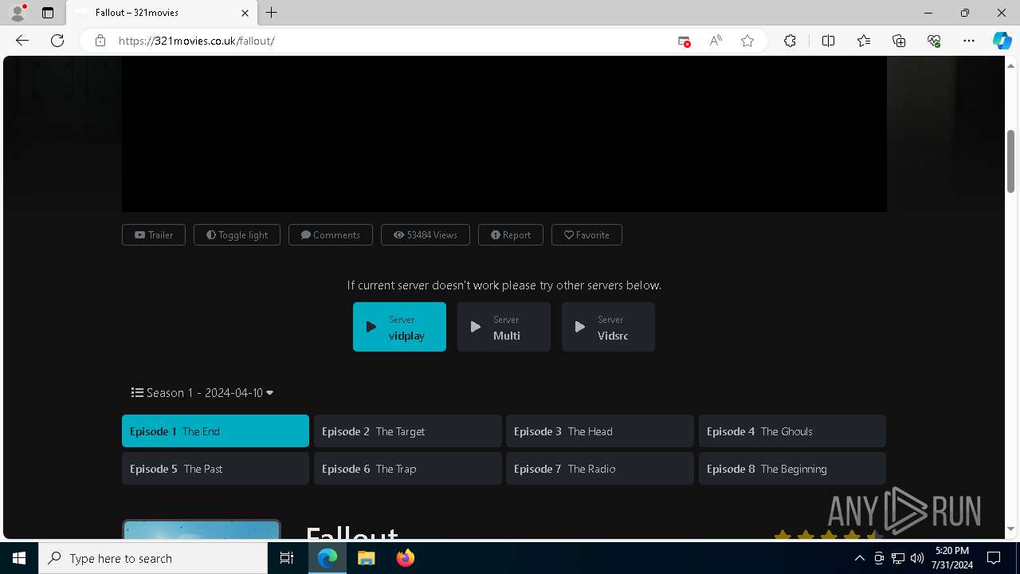Image resolution: width=1020 pixels, height=574 pixels.
Task: Open browser Extensions puzzle icon
Action: [790, 41]
